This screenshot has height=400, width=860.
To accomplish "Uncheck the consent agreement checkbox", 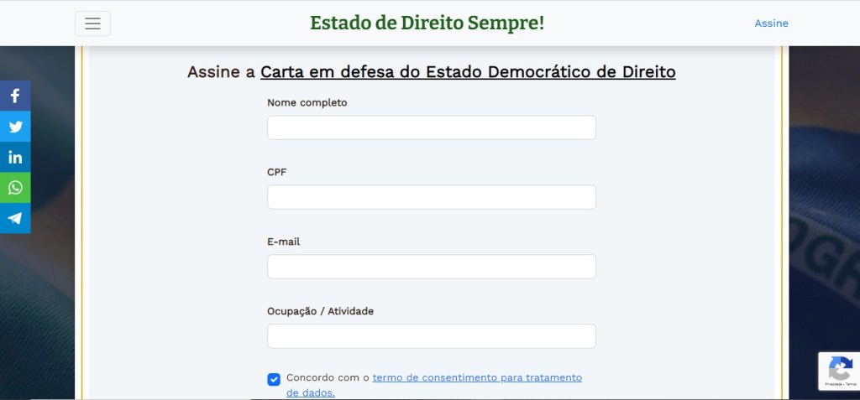I will pyautogui.click(x=274, y=379).
